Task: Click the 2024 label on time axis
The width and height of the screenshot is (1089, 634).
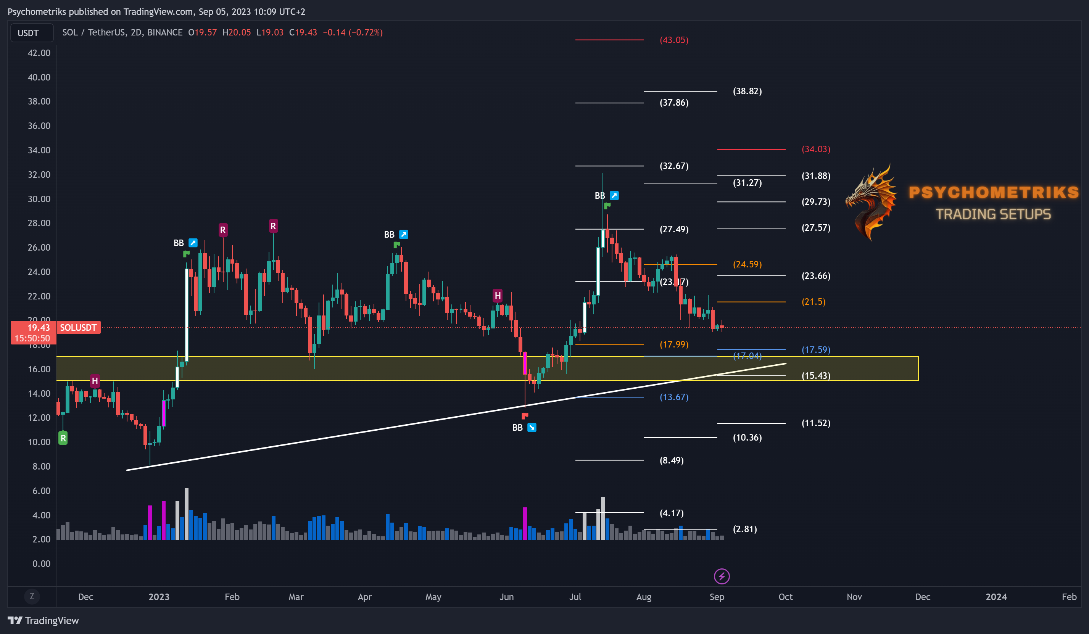Action: click(996, 597)
